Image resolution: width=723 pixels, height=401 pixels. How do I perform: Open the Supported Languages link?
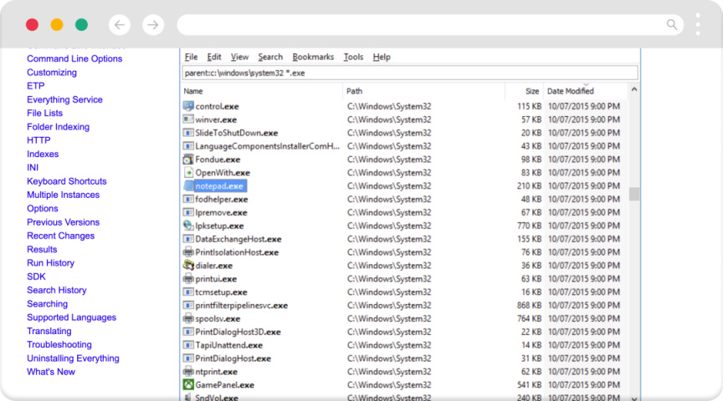coord(71,317)
